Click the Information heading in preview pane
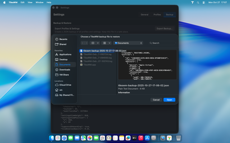This screenshot has height=143, width=230. (x=124, y=93)
